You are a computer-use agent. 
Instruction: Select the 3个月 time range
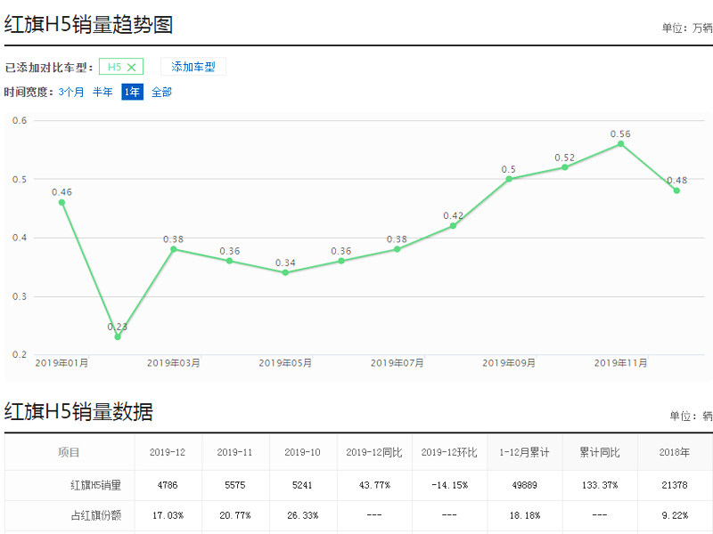[71, 92]
